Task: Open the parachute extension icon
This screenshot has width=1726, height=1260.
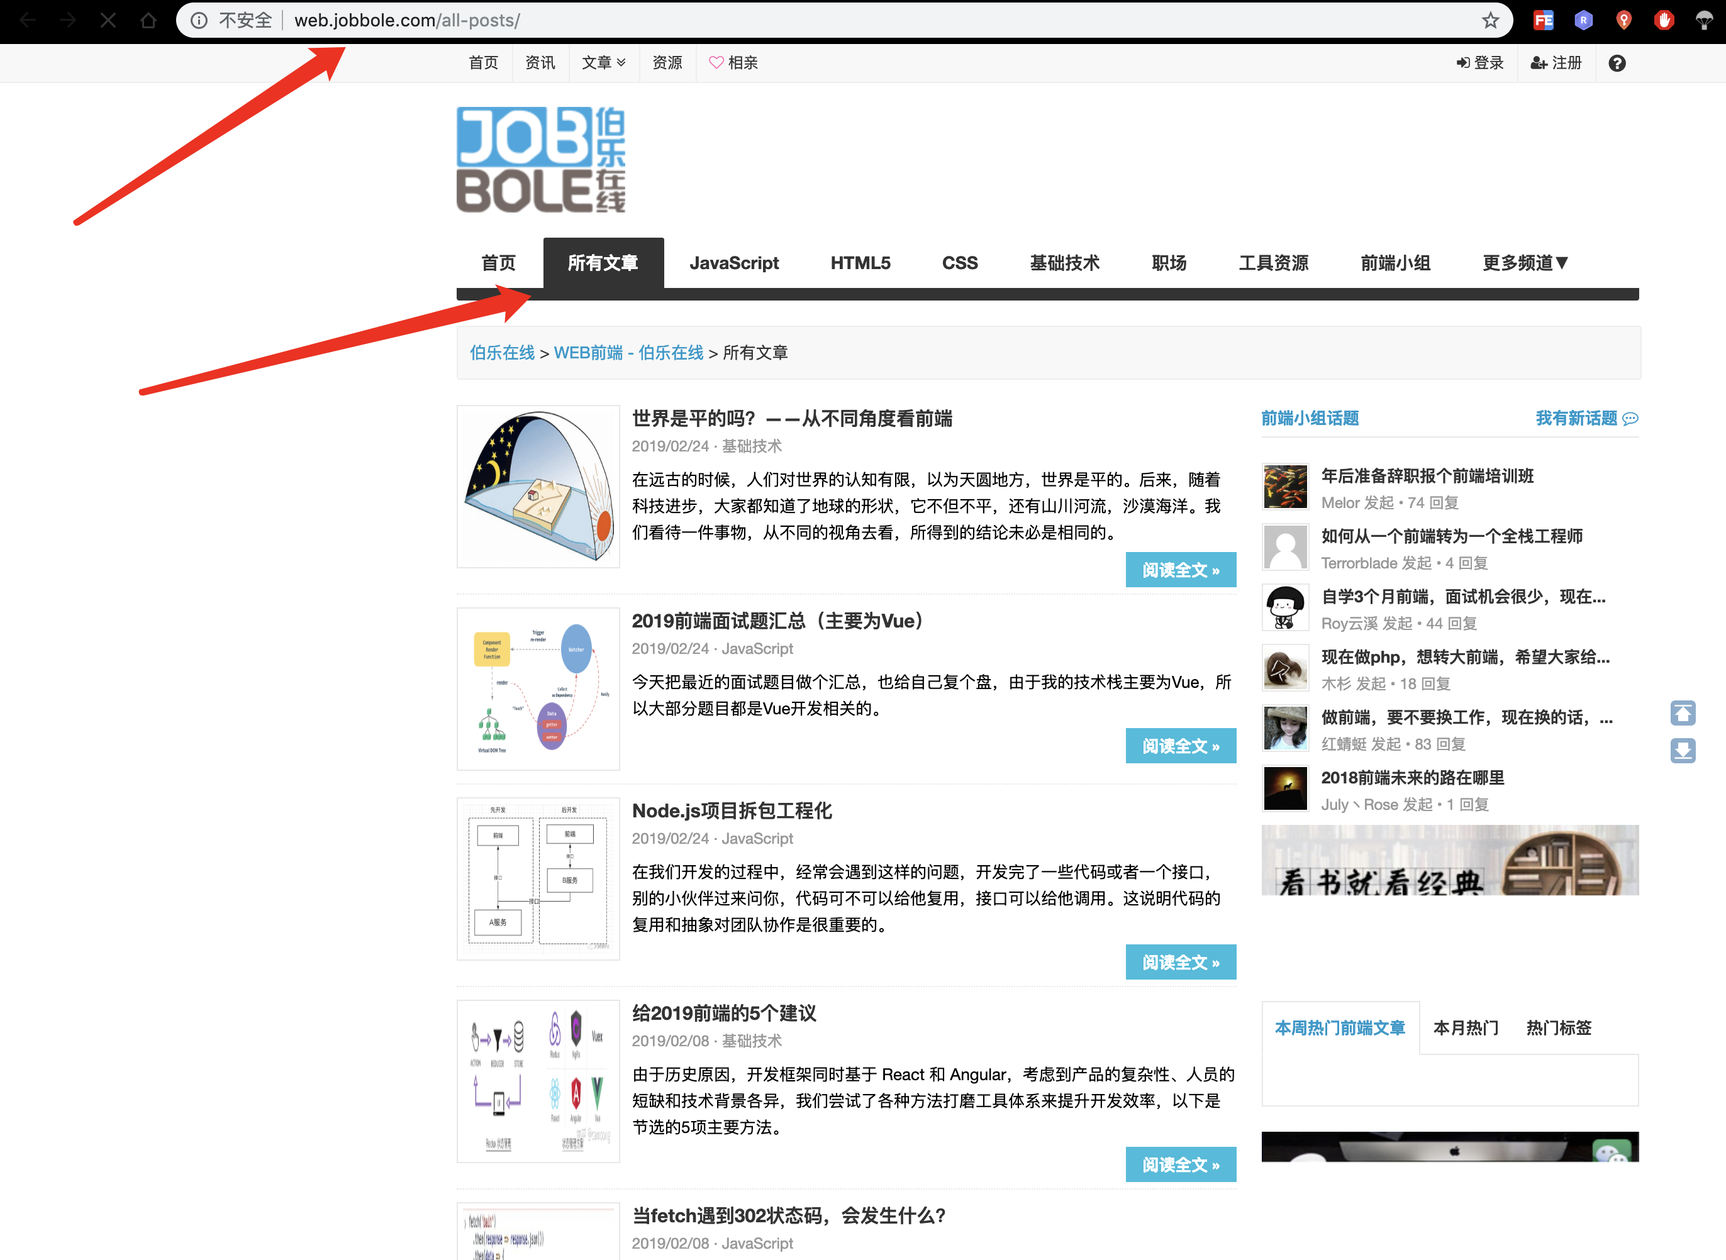Action: click(1704, 21)
